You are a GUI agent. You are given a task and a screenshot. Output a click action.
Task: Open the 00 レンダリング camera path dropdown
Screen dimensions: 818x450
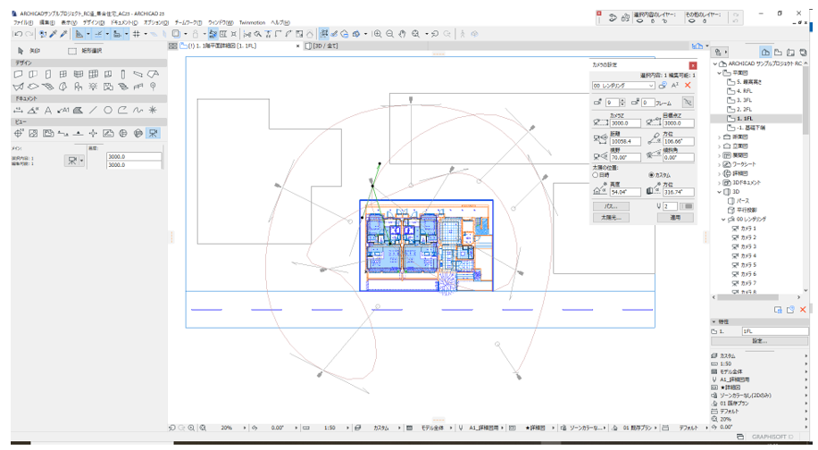[623, 86]
